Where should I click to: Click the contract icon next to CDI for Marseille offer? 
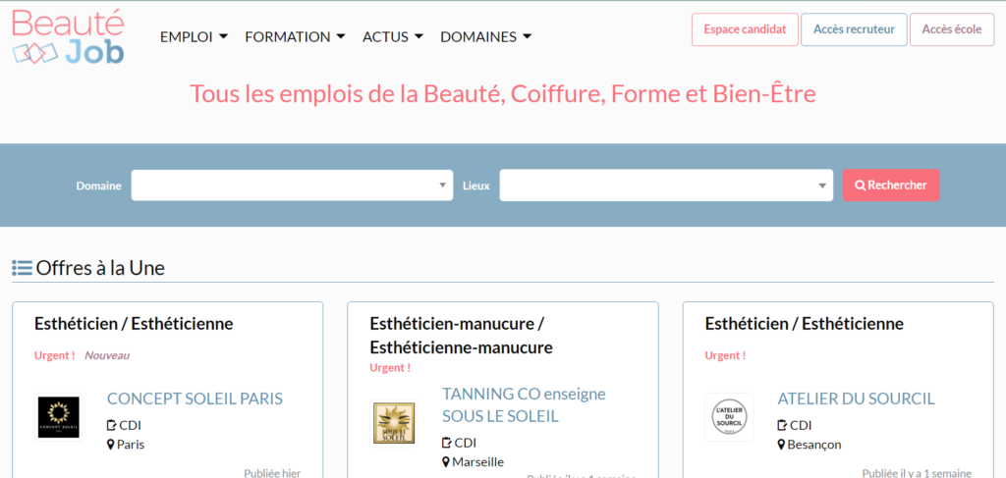447,442
